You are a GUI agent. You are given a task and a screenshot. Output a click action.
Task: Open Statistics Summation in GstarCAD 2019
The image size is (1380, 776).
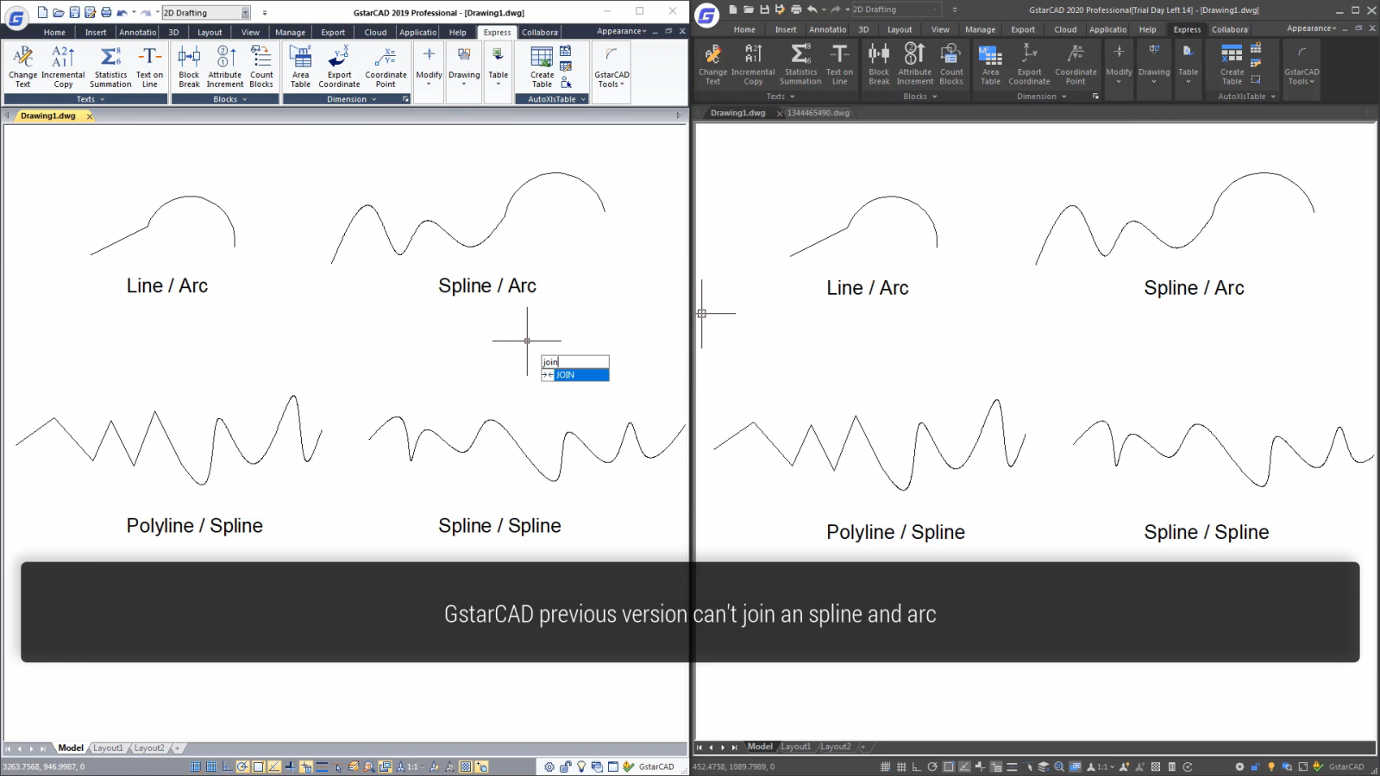[111, 66]
